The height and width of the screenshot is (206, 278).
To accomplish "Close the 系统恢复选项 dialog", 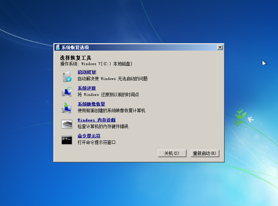I will coord(220,47).
